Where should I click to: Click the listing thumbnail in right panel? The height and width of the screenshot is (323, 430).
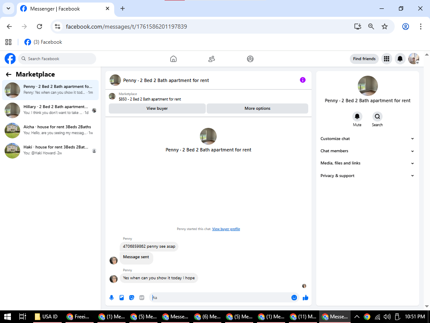[x=368, y=86]
